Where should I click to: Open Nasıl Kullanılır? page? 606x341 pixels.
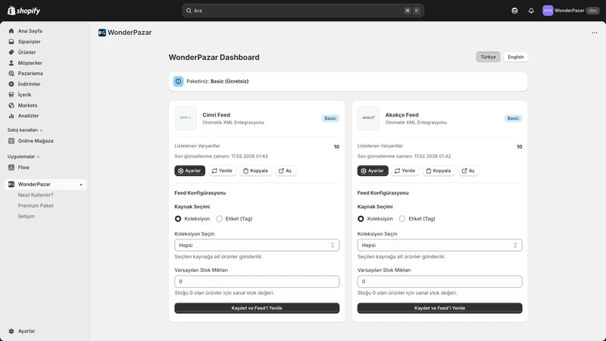point(36,195)
